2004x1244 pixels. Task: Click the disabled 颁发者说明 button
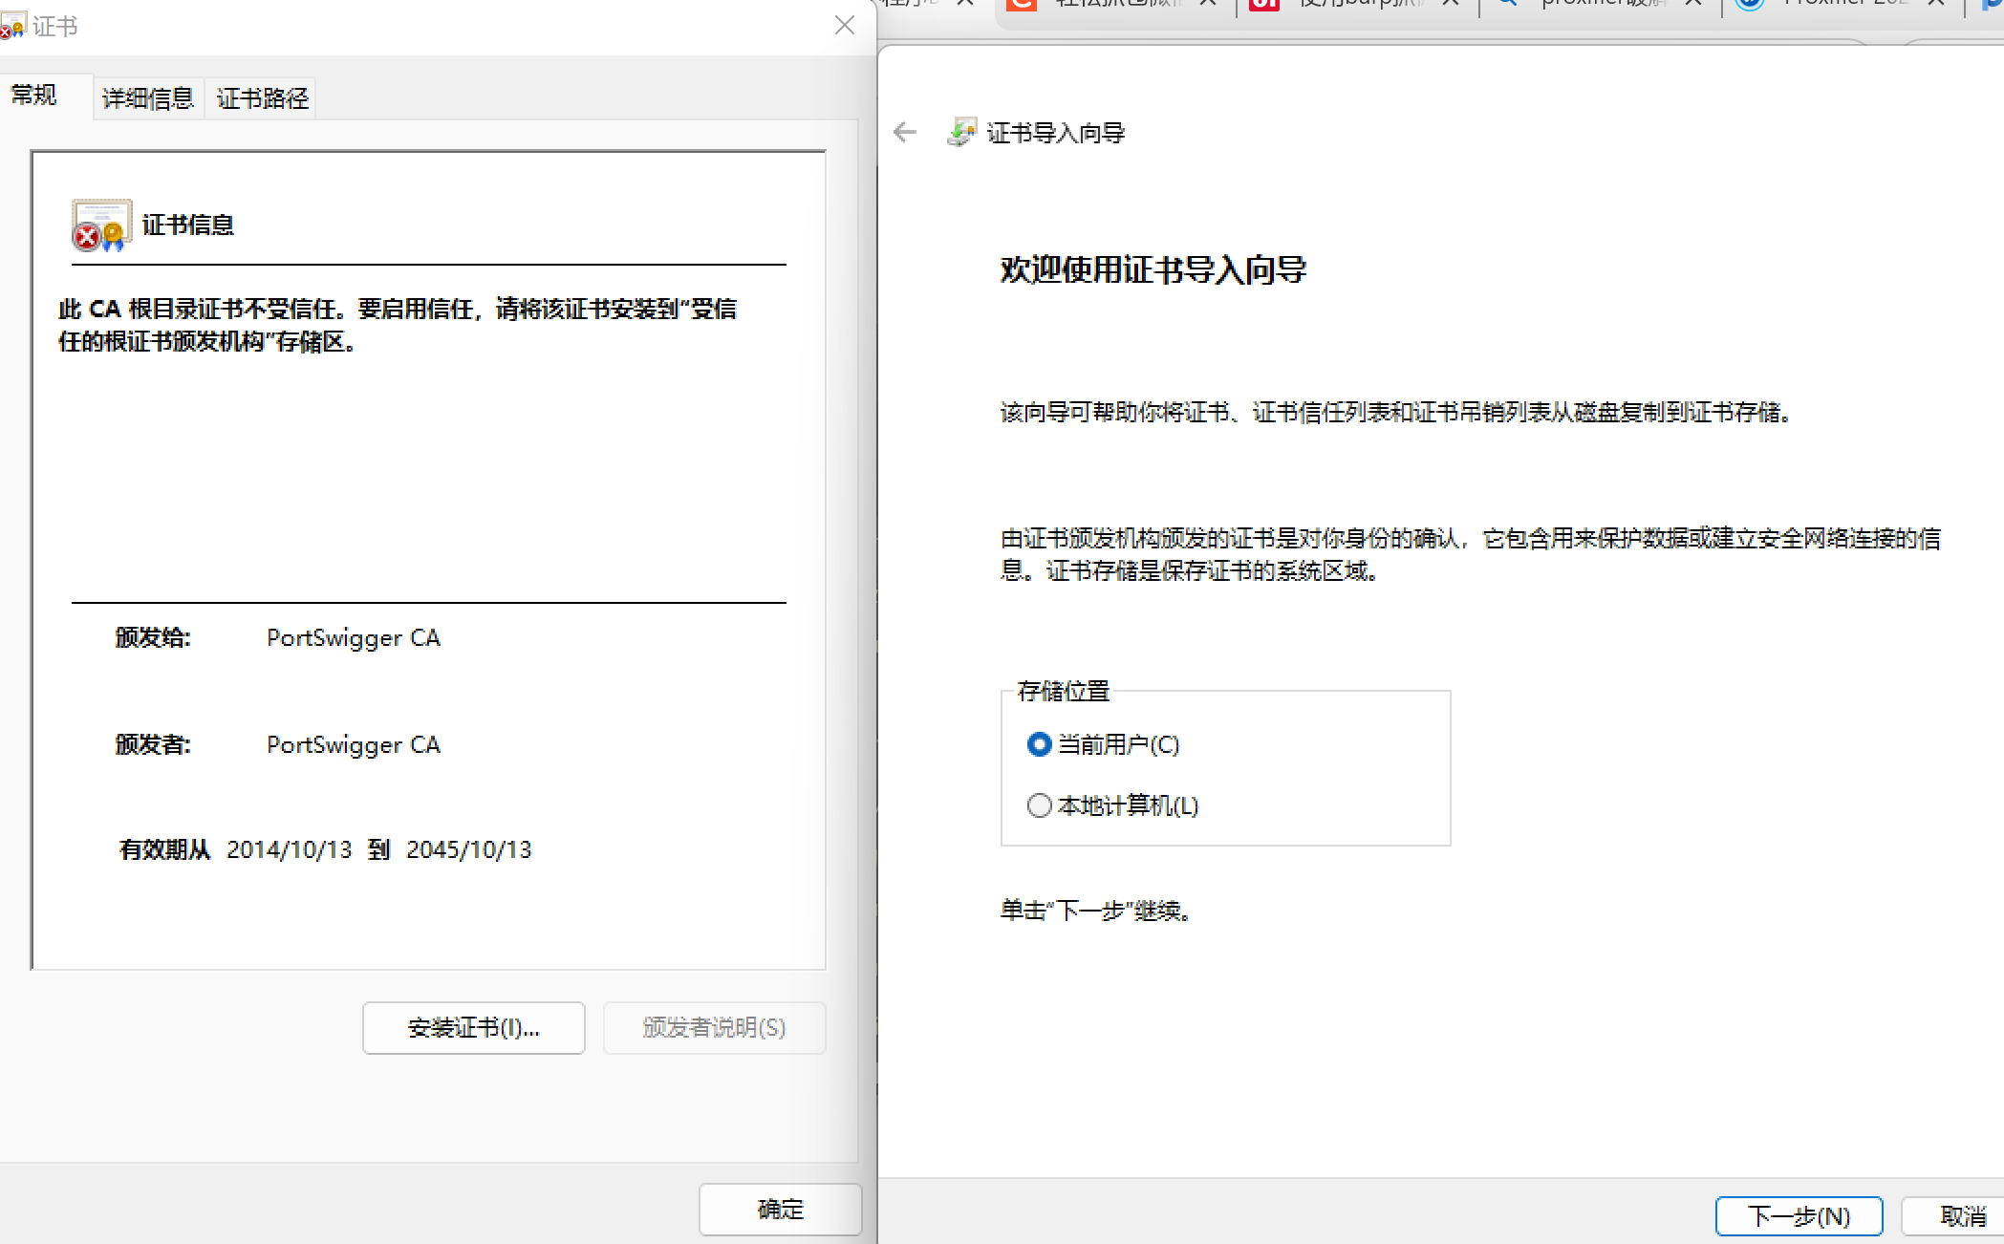click(714, 1027)
